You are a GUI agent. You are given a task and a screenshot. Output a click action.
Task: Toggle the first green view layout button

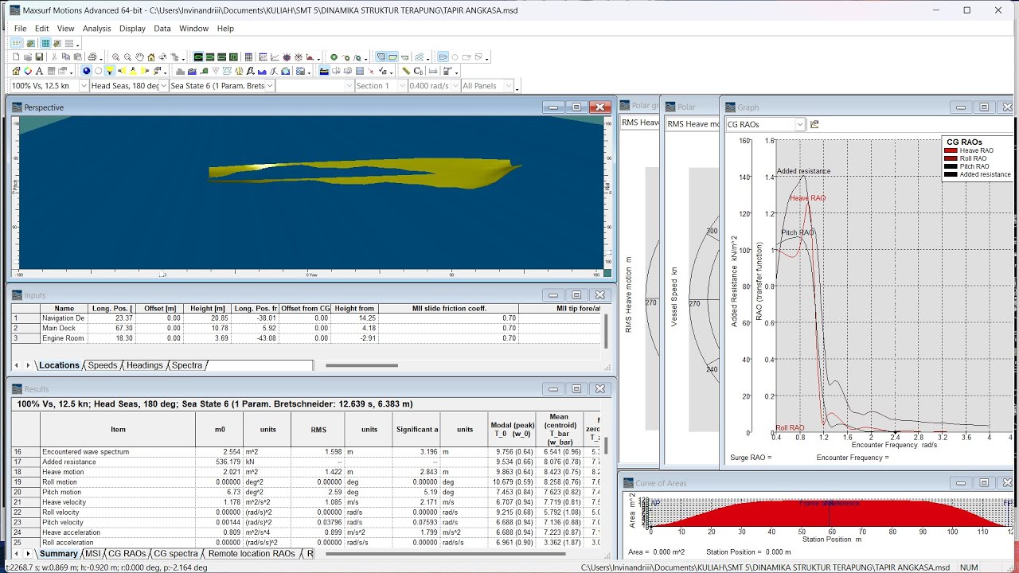click(198, 57)
